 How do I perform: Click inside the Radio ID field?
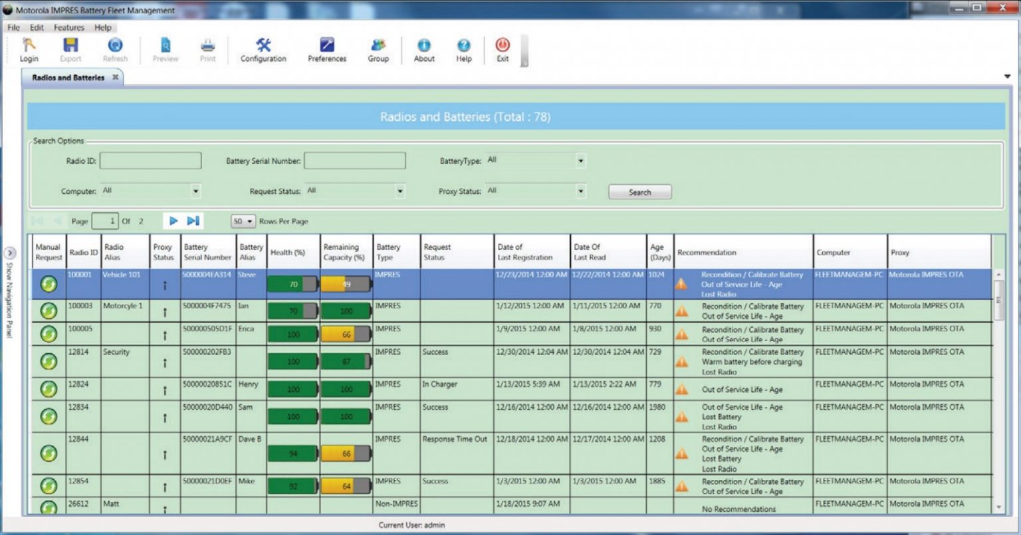coord(150,160)
